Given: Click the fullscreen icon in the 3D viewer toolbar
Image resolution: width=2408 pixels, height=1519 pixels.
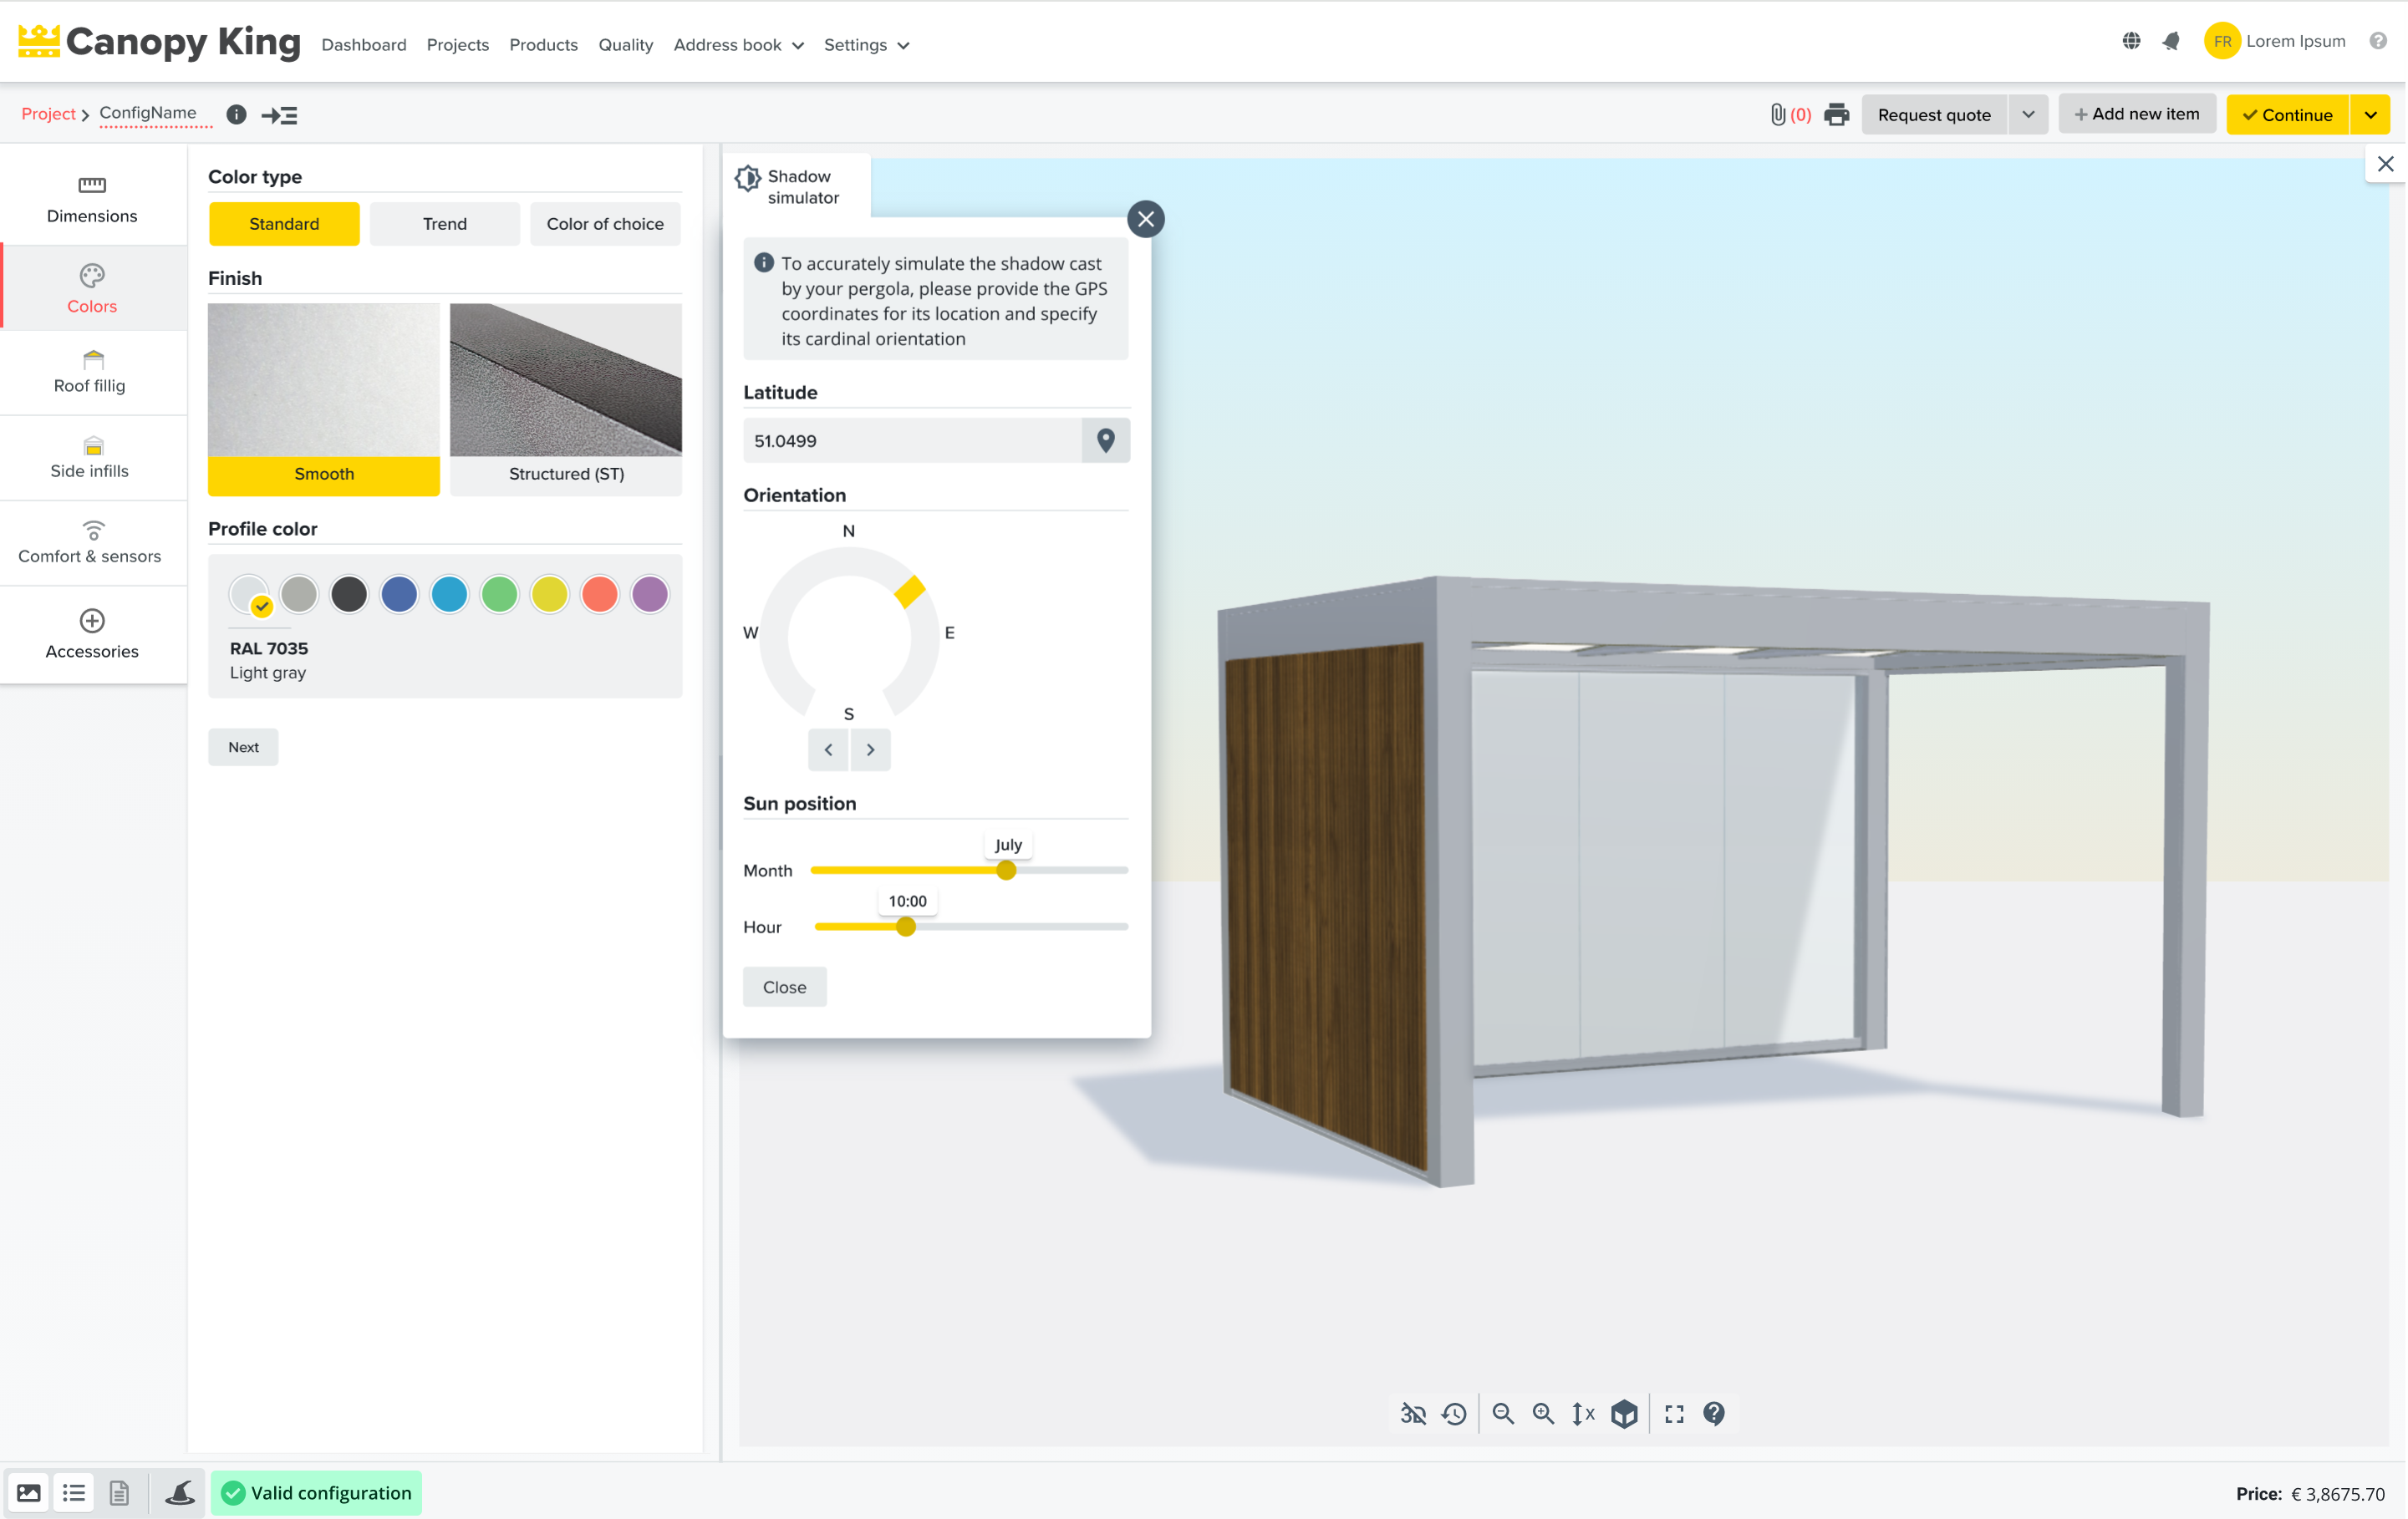Looking at the screenshot, I should [1674, 1413].
